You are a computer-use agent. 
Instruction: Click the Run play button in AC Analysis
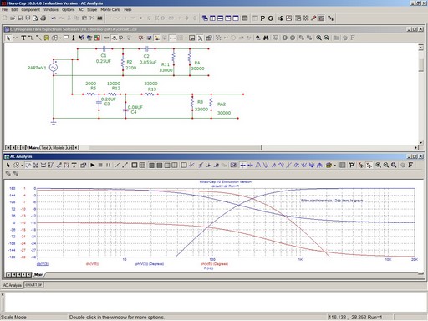coord(93,166)
